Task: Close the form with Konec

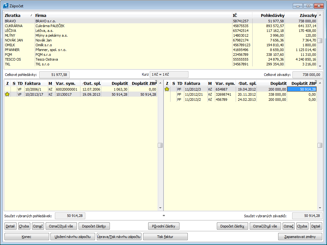Action: (x=27, y=237)
